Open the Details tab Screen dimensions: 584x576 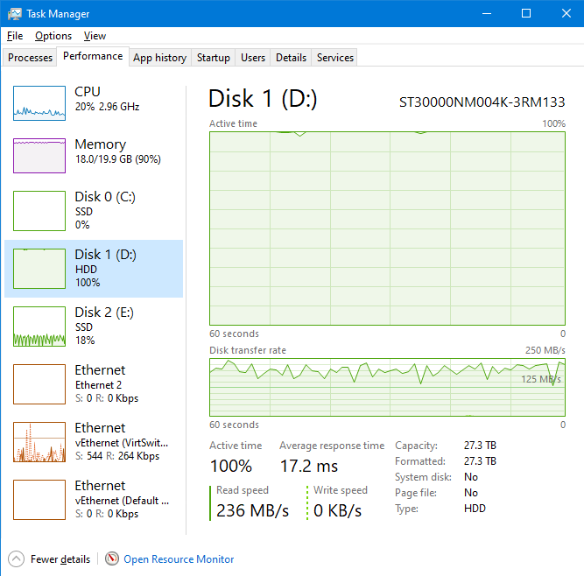click(x=291, y=58)
